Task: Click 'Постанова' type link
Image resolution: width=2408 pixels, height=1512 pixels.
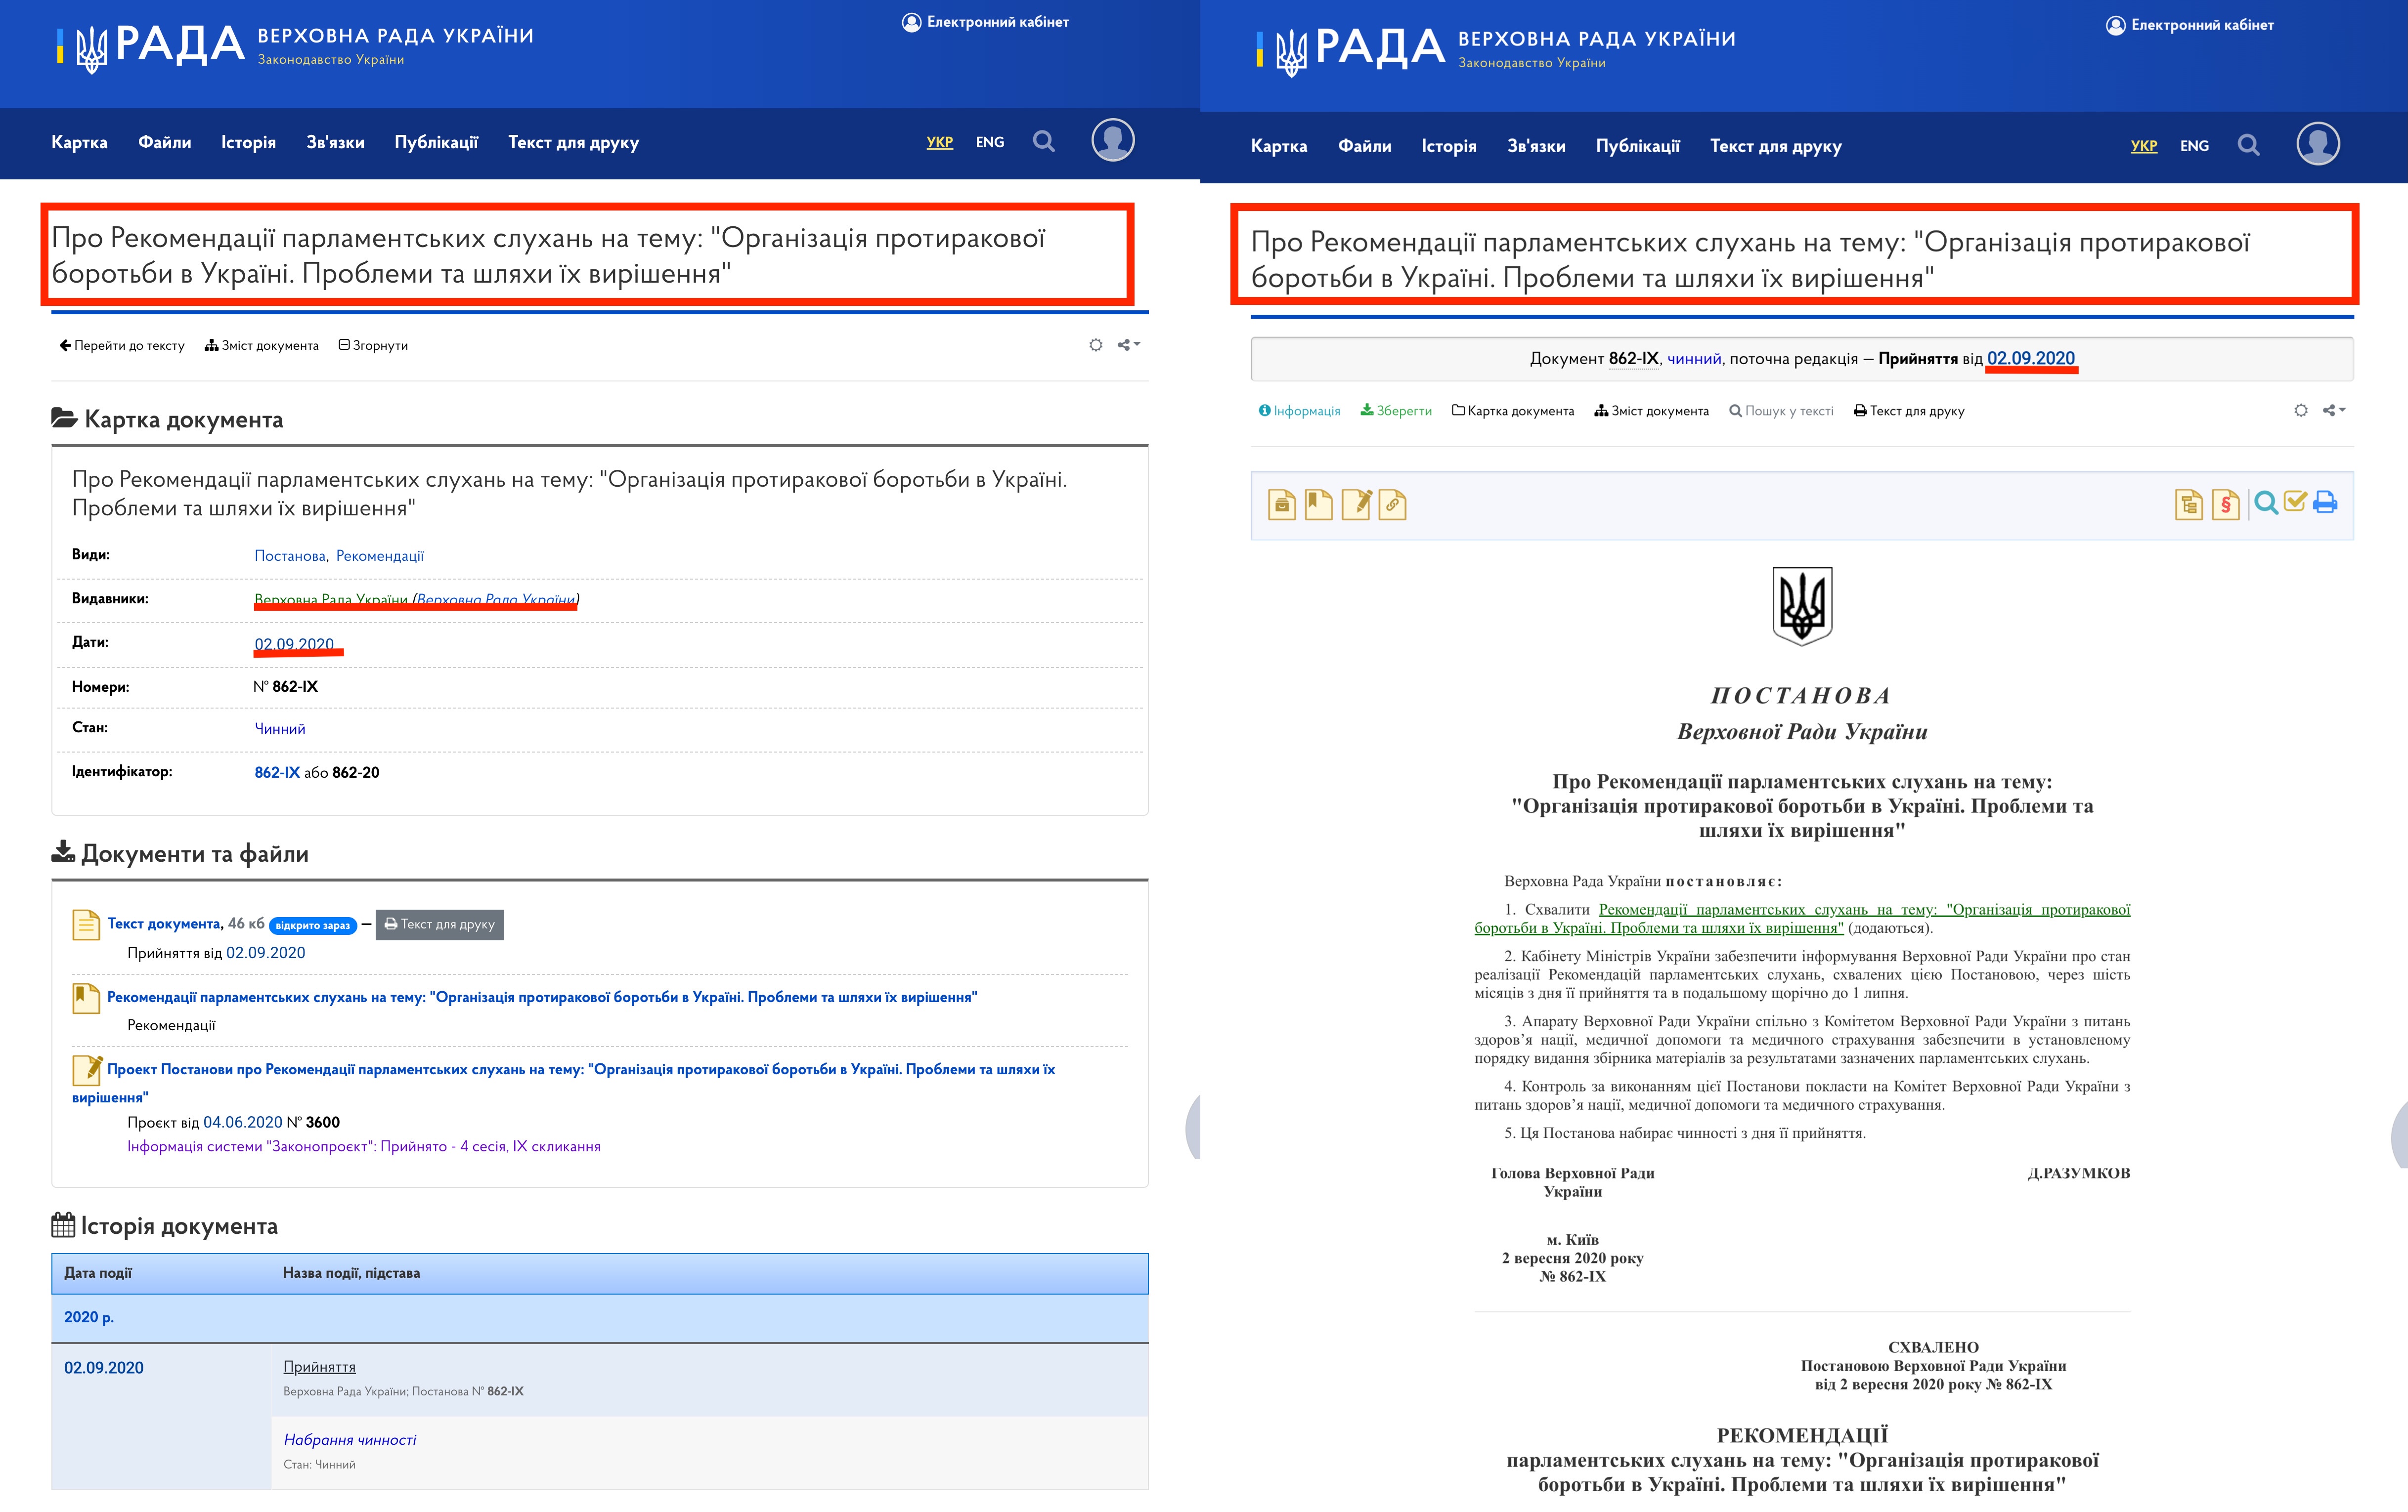Action: tap(290, 555)
